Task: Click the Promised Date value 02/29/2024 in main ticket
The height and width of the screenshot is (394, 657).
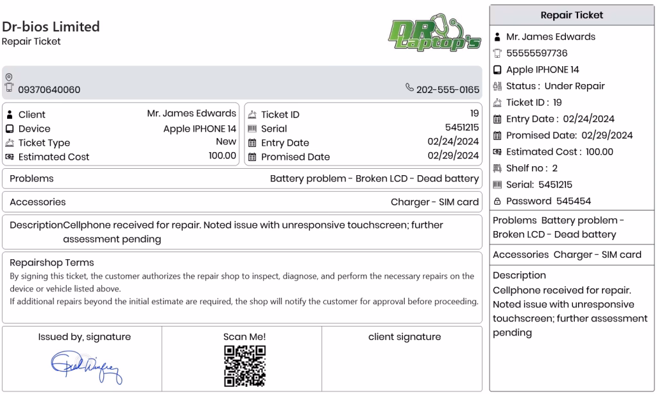Action: 453,155
